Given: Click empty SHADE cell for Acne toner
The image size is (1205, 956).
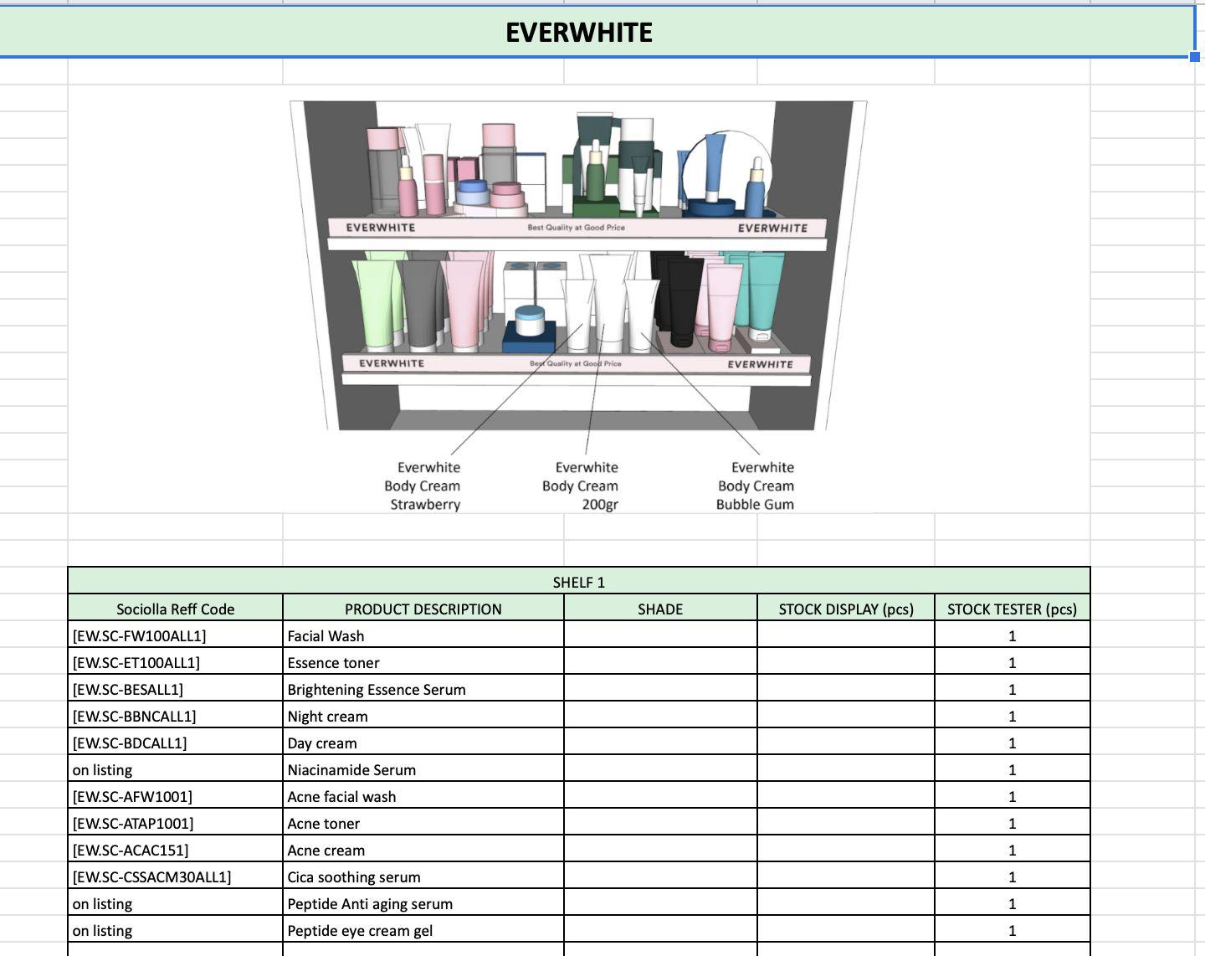Looking at the screenshot, I should [660, 823].
